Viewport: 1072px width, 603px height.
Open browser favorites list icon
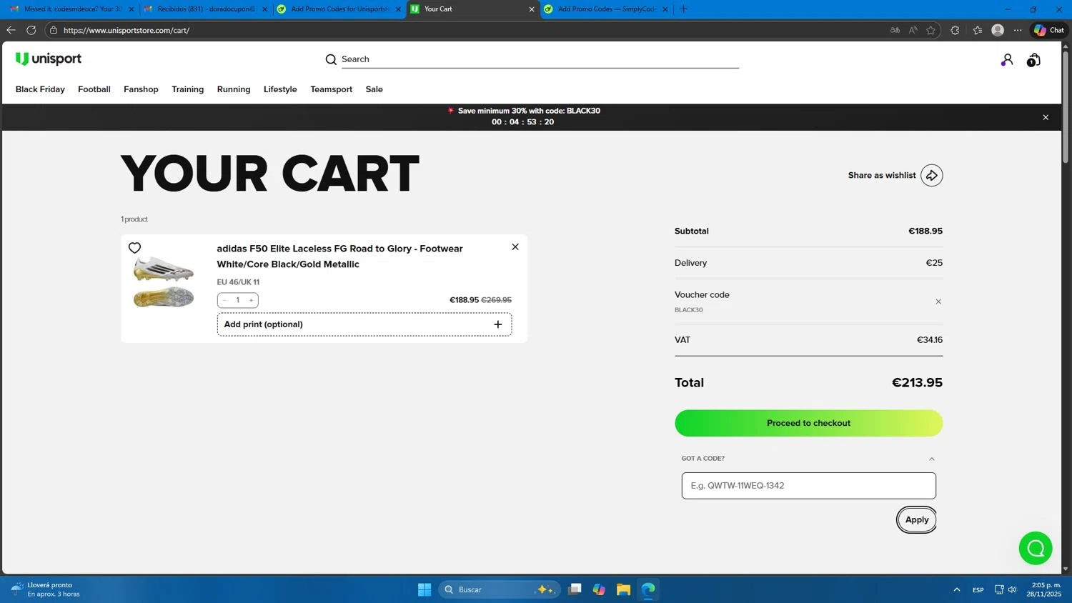coord(978,30)
